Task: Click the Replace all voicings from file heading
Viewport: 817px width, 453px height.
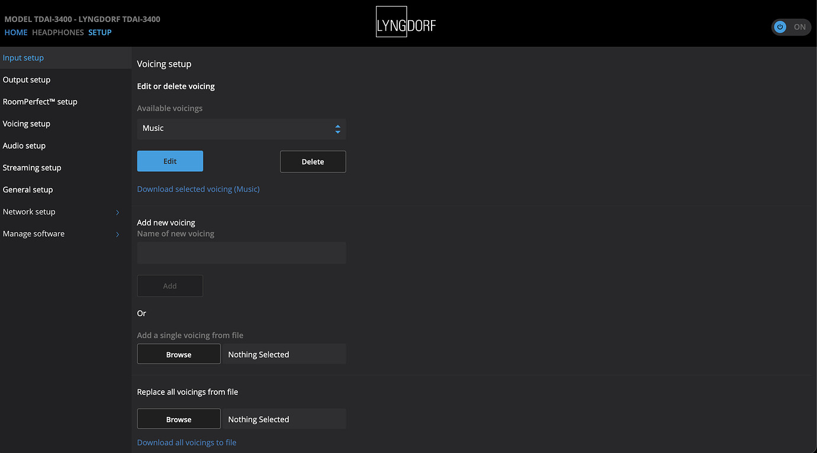Action: pos(187,392)
